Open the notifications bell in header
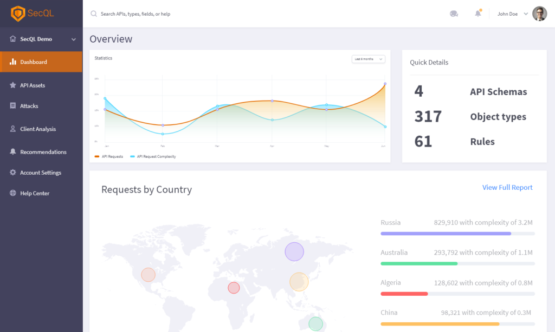Image resolution: width=555 pixels, height=332 pixels. pos(477,14)
